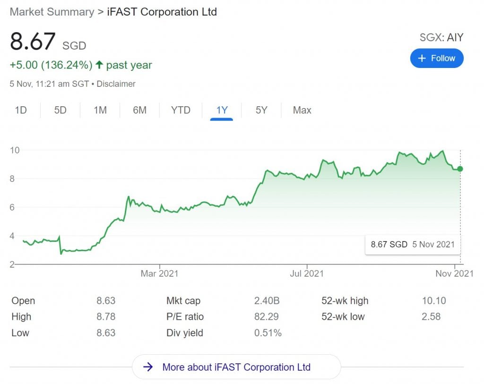Show the Max time range tab
This screenshot has height=384, width=484.
(302, 110)
